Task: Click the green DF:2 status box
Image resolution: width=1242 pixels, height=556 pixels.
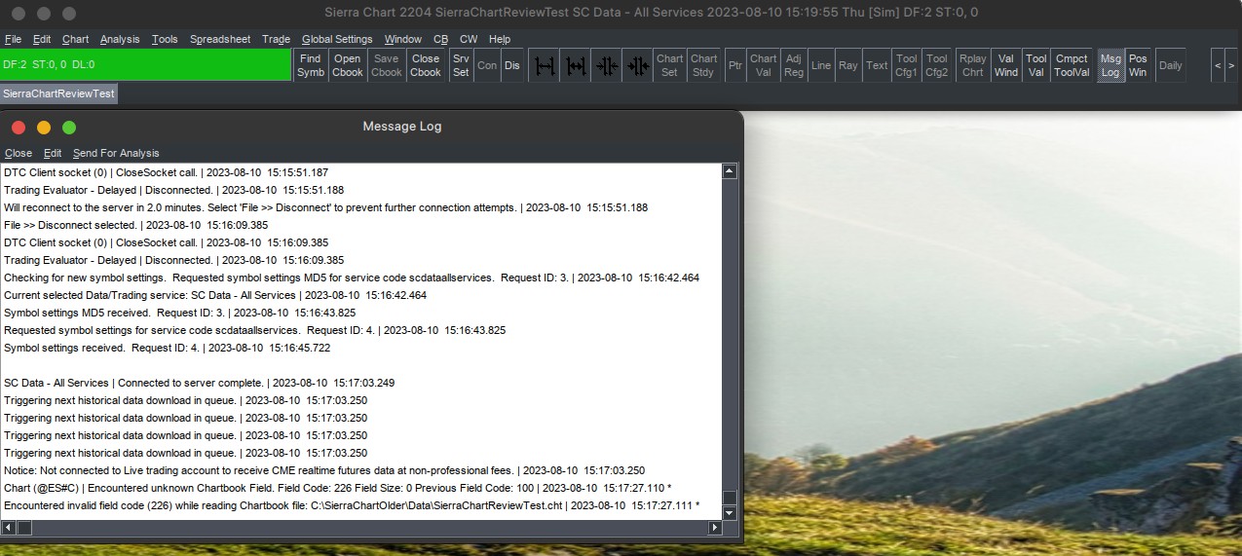Action: click(x=145, y=65)
